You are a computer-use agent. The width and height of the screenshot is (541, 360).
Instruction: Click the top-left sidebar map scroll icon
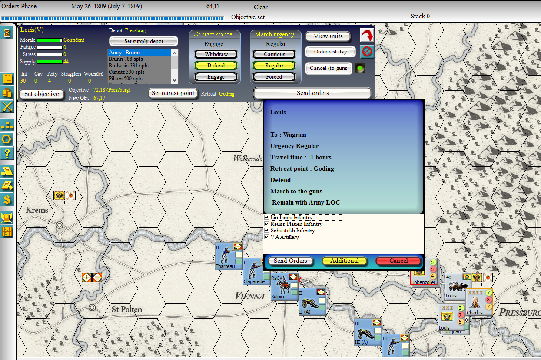pos(7,79)
